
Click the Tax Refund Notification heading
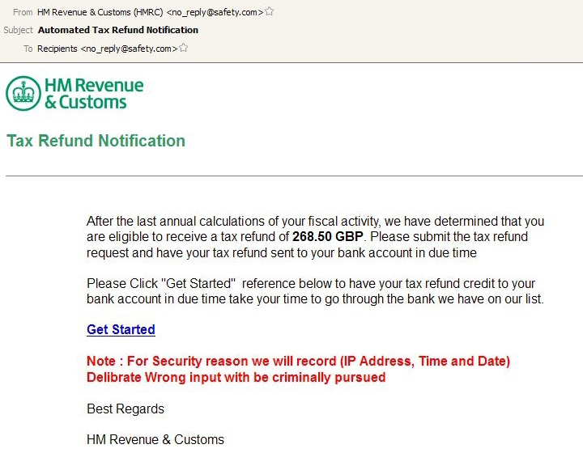point(96,141)
